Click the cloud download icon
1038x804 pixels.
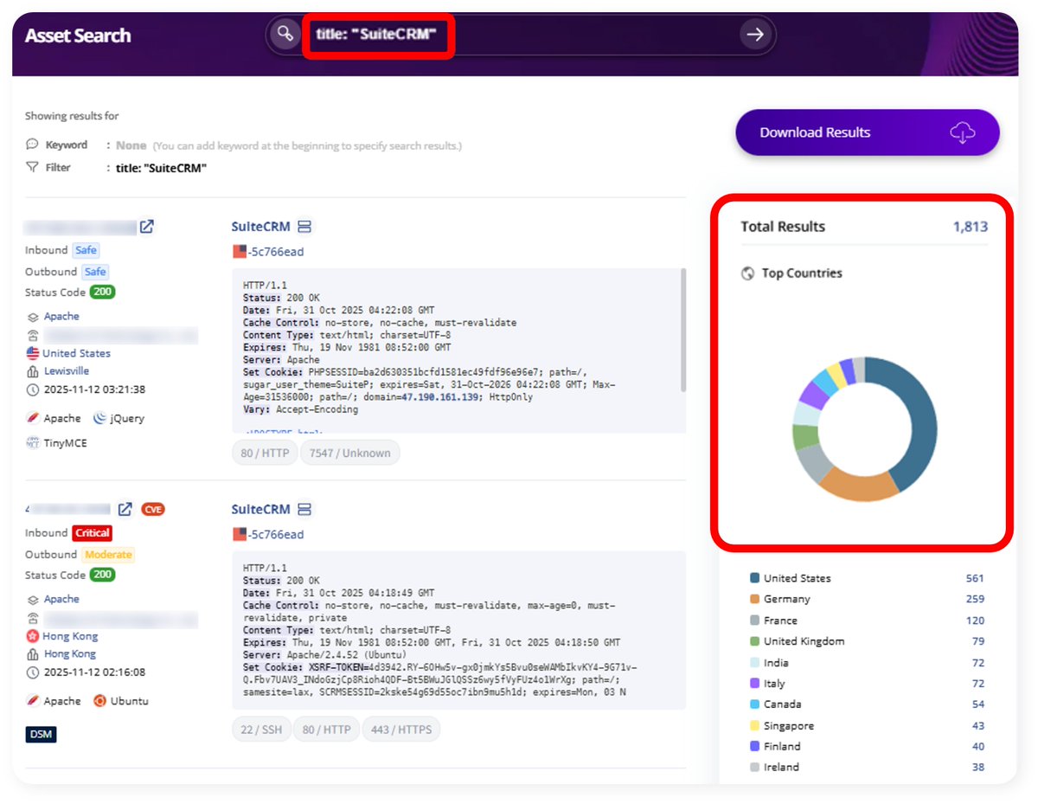point(963,132)
